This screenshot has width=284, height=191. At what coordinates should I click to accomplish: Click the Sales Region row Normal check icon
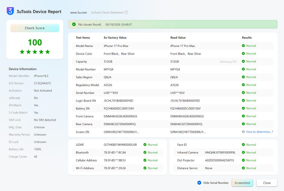(243, 77)
